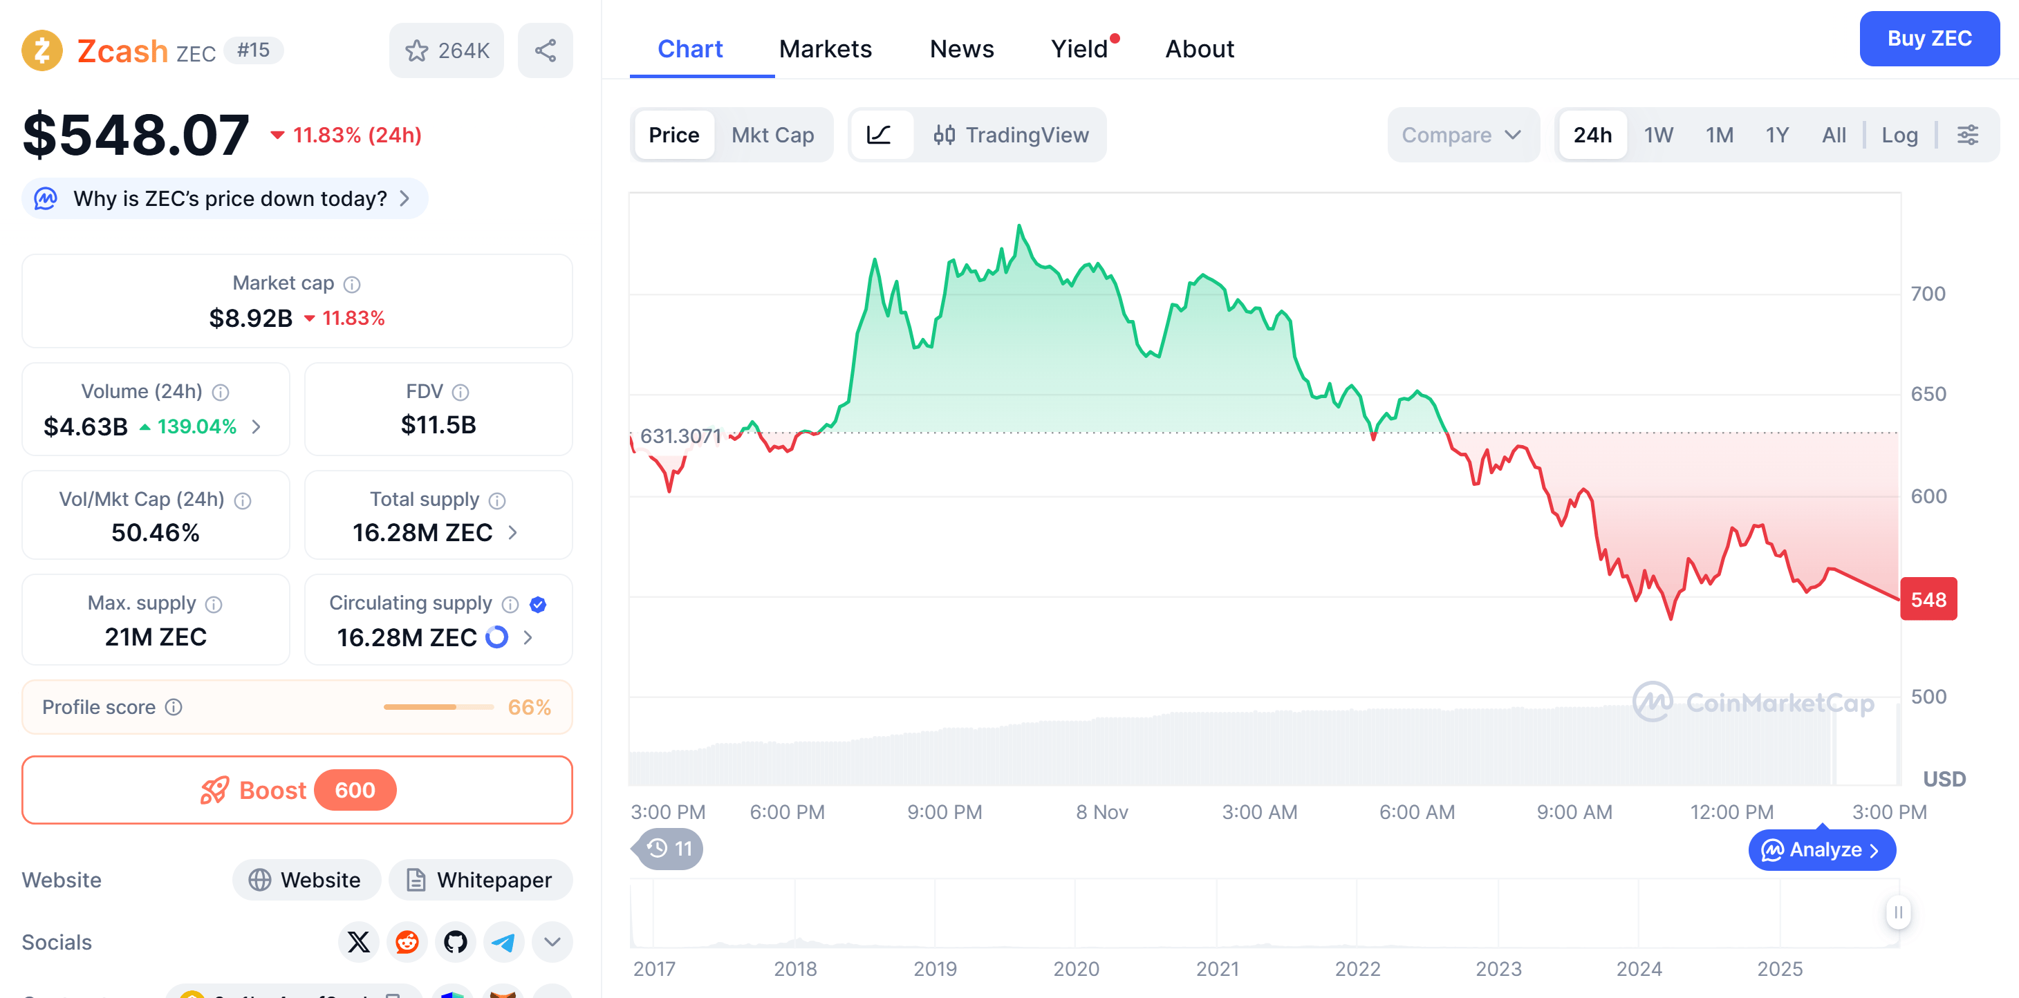Open the GitHub repository icon
2019x998 pixels.
(456, 941)
